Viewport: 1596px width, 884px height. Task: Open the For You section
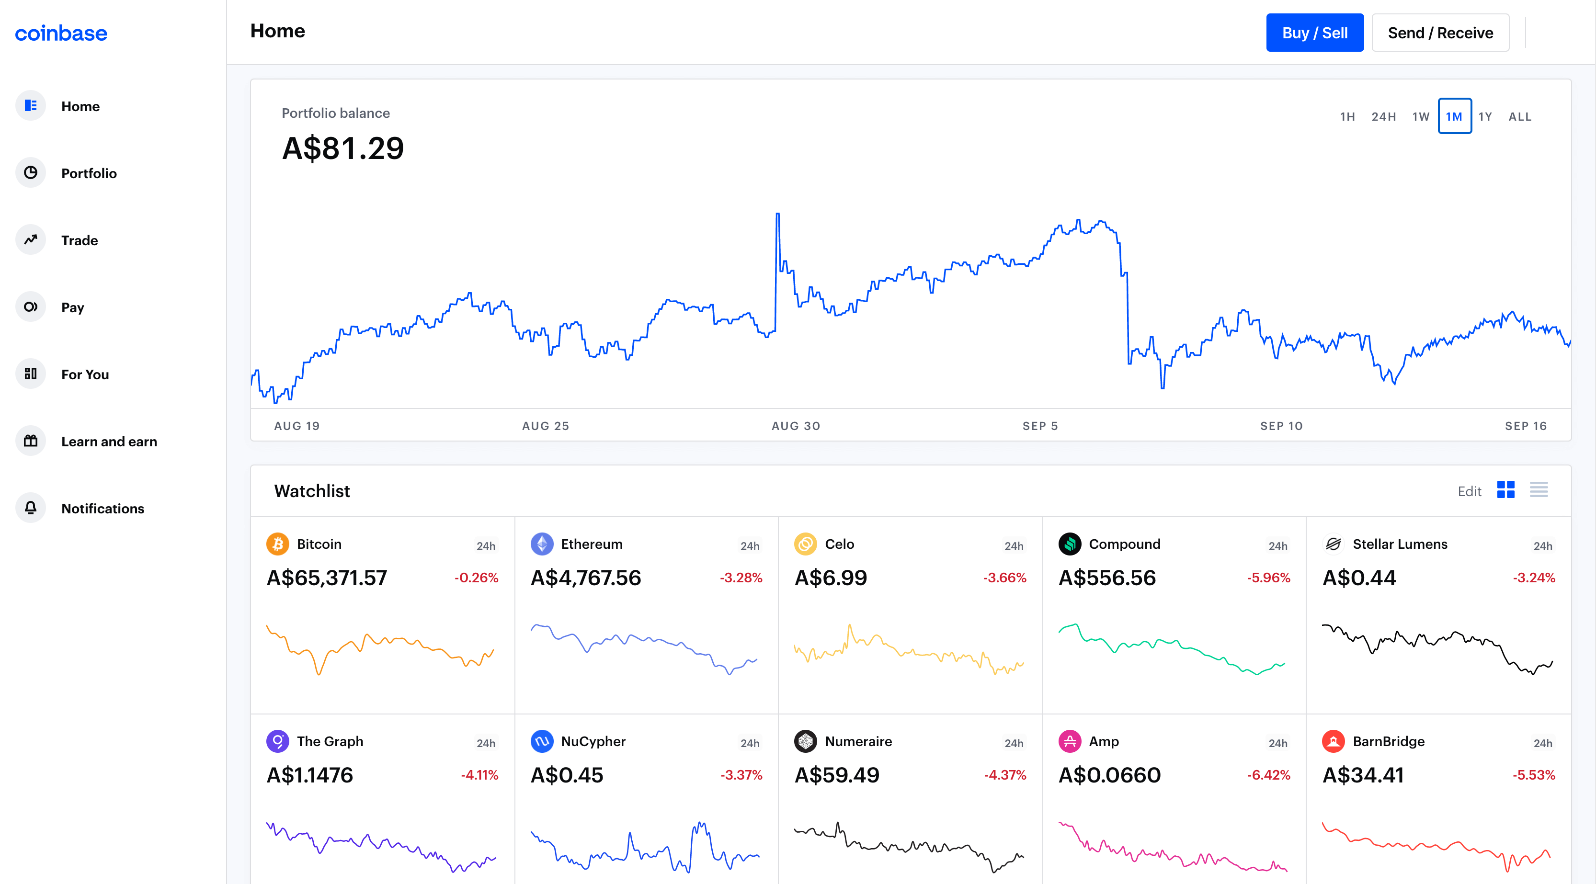coord(30,373)
